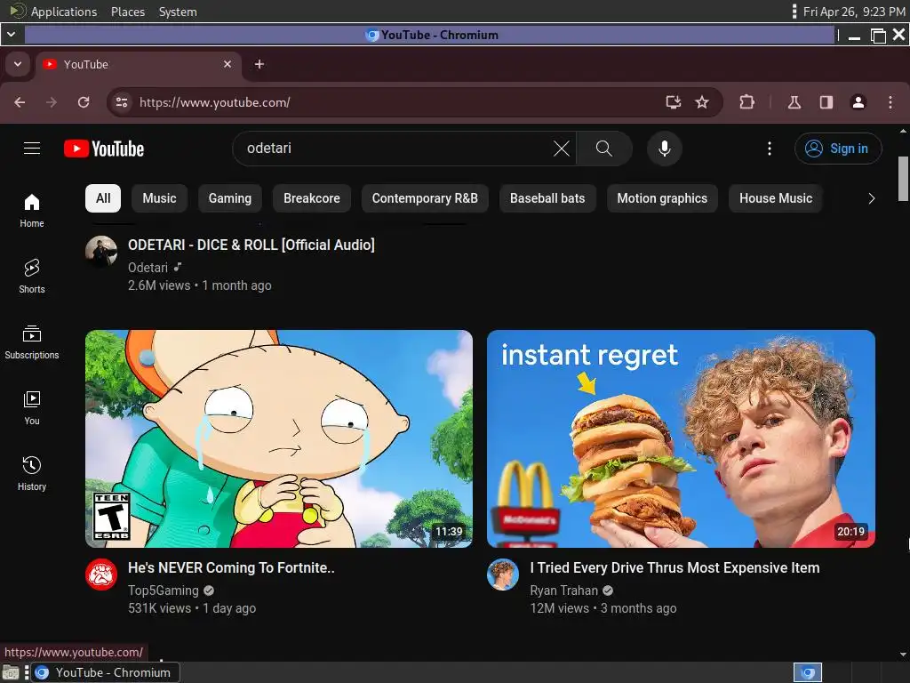Viewport: 910px width, 683px height.
Task: Open Subscriptions in the sidebar
Action: coord(32,342)
